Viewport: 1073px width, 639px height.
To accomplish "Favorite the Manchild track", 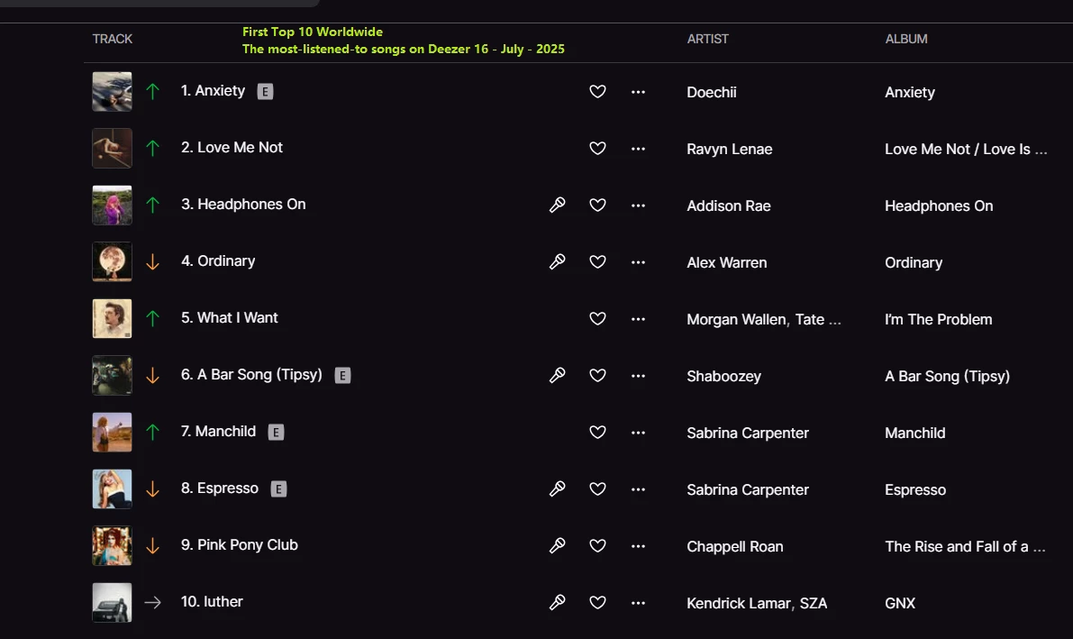I will 597,433.
